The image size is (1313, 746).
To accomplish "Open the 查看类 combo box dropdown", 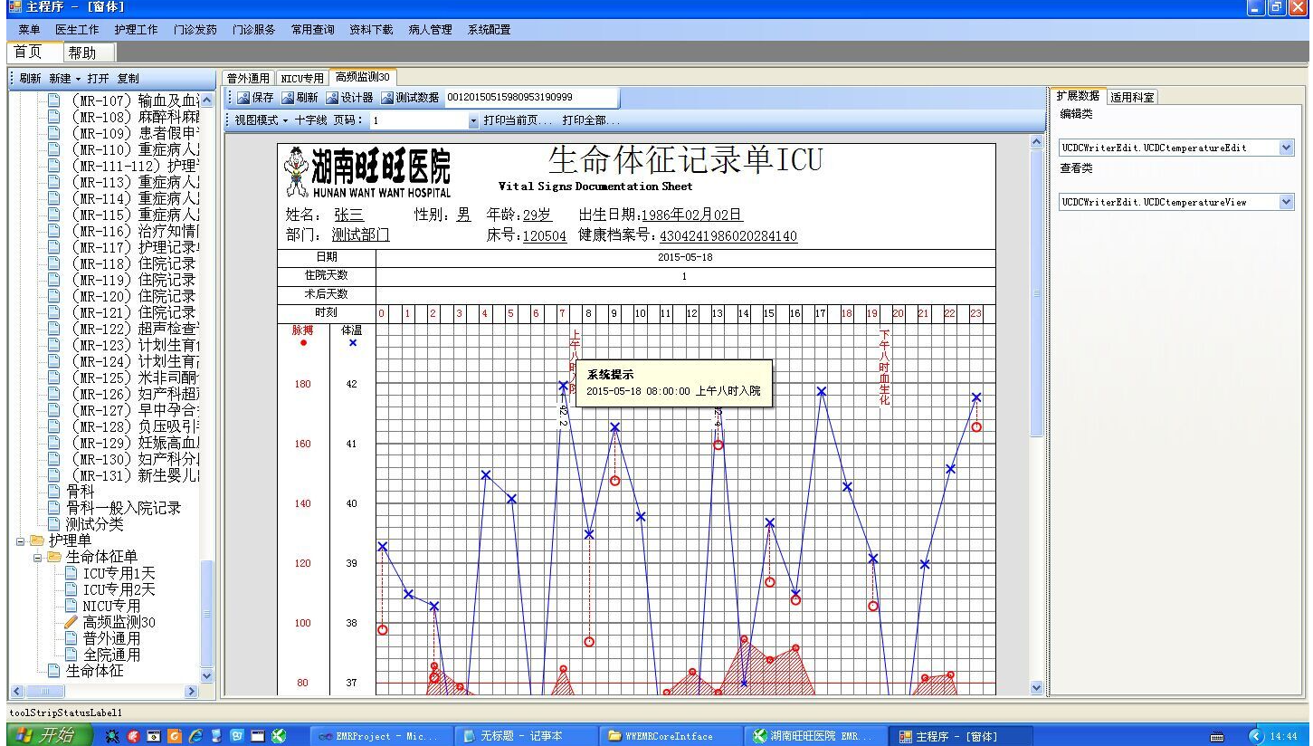I will (x=1287, y=202).
